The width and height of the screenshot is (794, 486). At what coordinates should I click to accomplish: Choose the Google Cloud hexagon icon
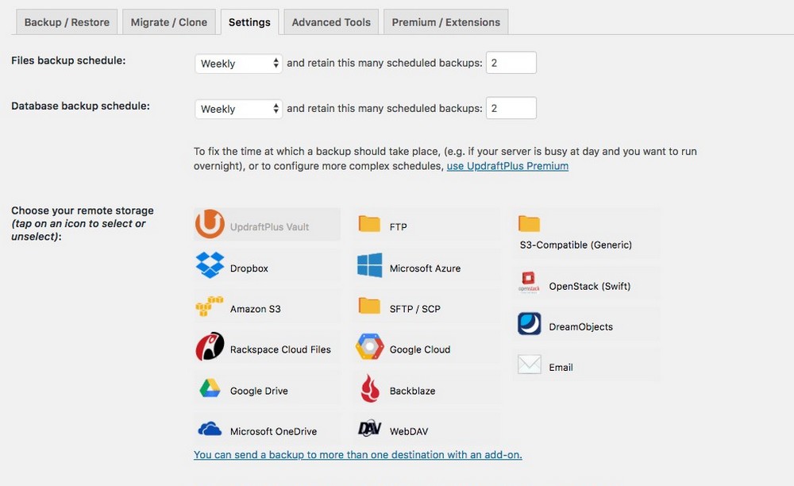pos(370,347)
